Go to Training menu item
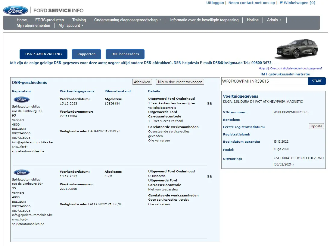 (79, 20)
